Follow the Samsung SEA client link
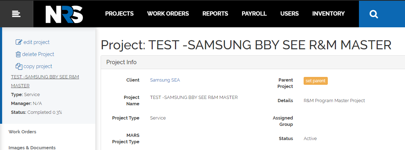Screen dimensions: 405x150 [165, 80]
